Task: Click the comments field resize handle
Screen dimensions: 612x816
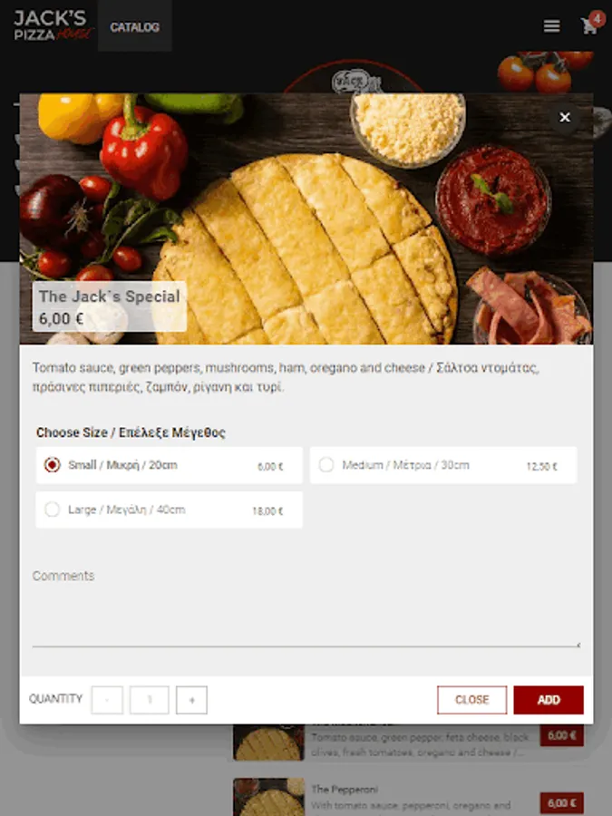Action: coord(578,645)
